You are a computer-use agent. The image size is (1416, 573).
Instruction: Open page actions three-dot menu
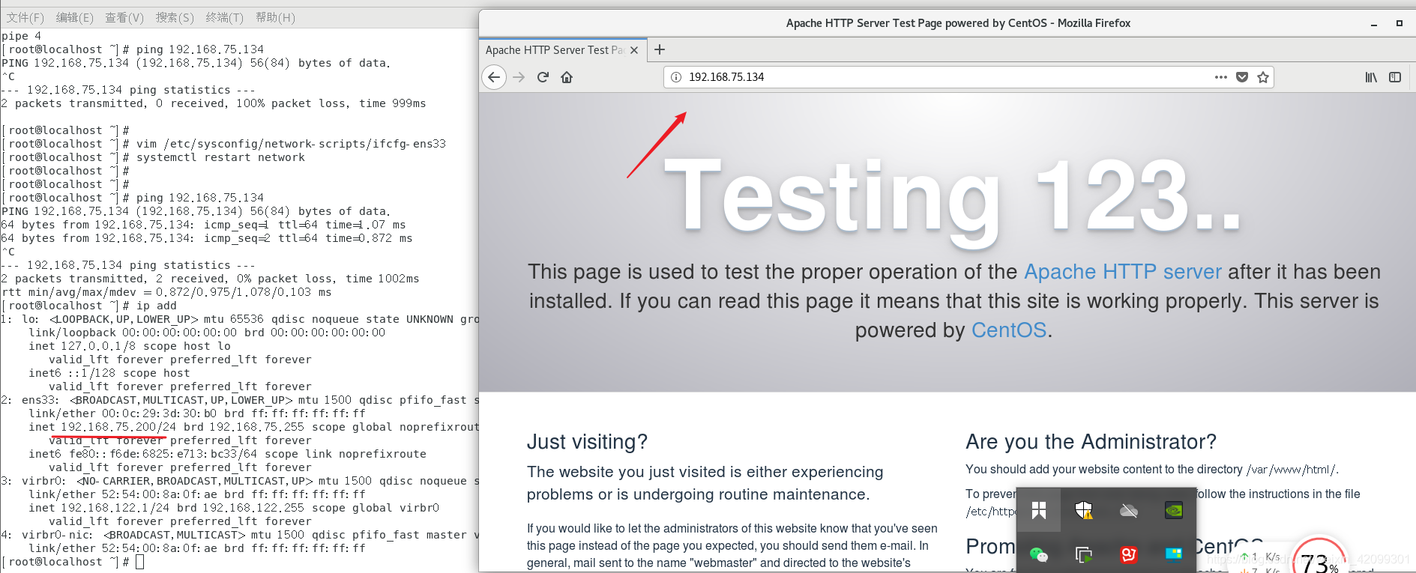[1221, 77]
